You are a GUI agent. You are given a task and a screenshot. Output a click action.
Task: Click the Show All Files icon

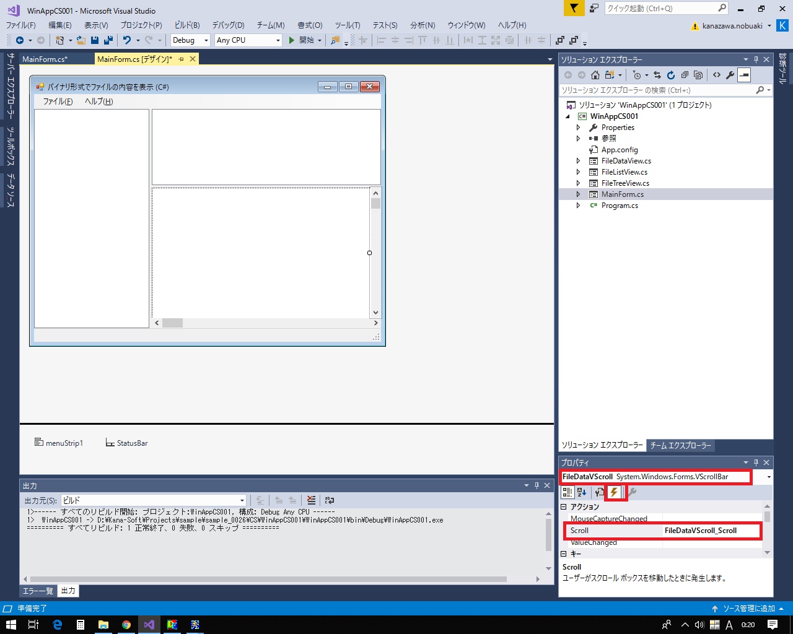698,75
